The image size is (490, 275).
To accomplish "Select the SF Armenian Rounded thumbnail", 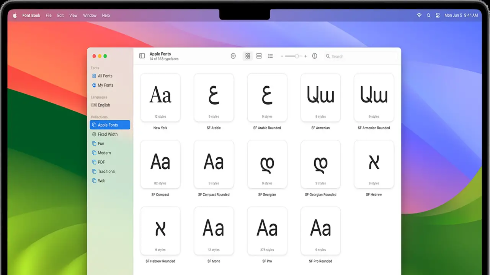I will point(374,98).
